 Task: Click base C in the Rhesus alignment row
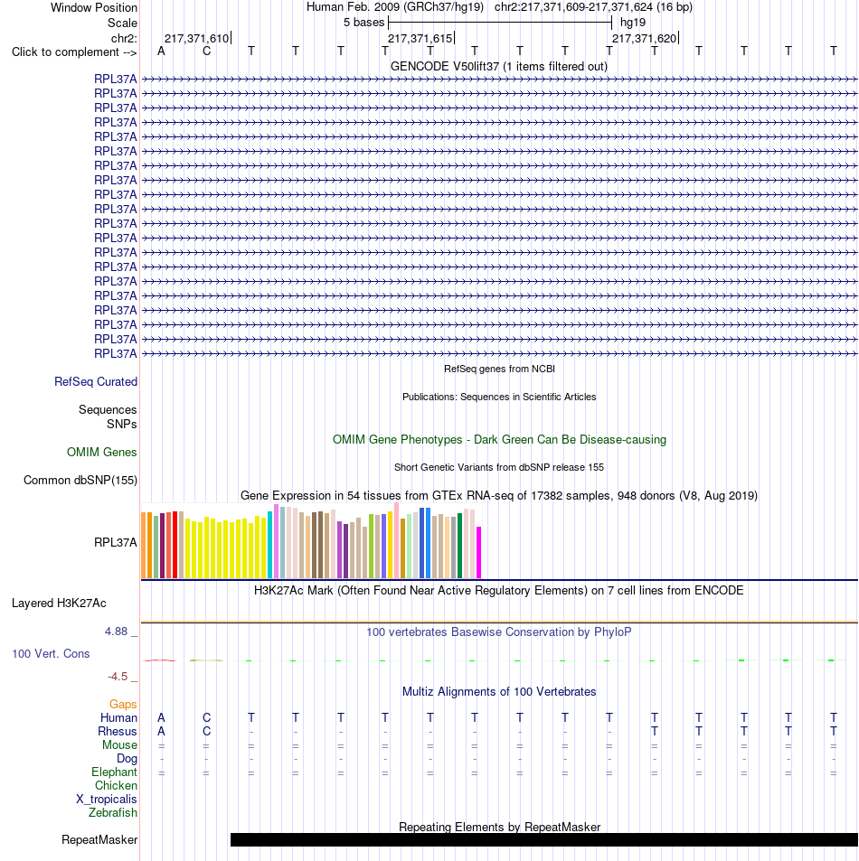[x=207, y=732]
